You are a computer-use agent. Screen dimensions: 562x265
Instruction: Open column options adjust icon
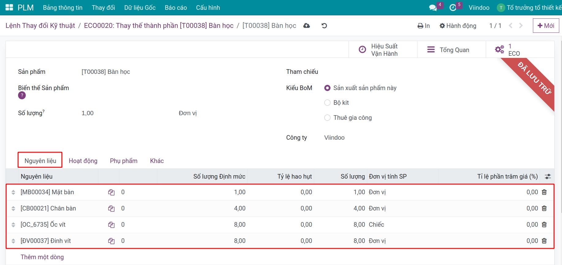[x=548, y=176]
